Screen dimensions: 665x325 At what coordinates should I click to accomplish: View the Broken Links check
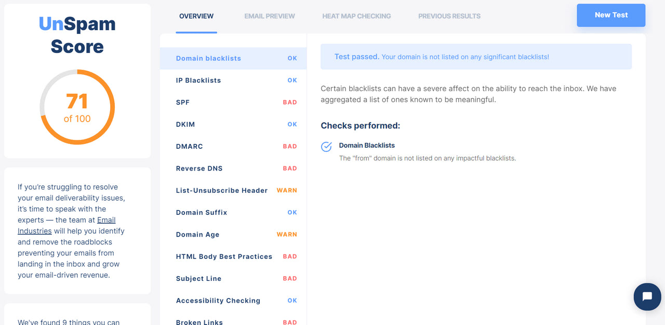click(233, 319)
